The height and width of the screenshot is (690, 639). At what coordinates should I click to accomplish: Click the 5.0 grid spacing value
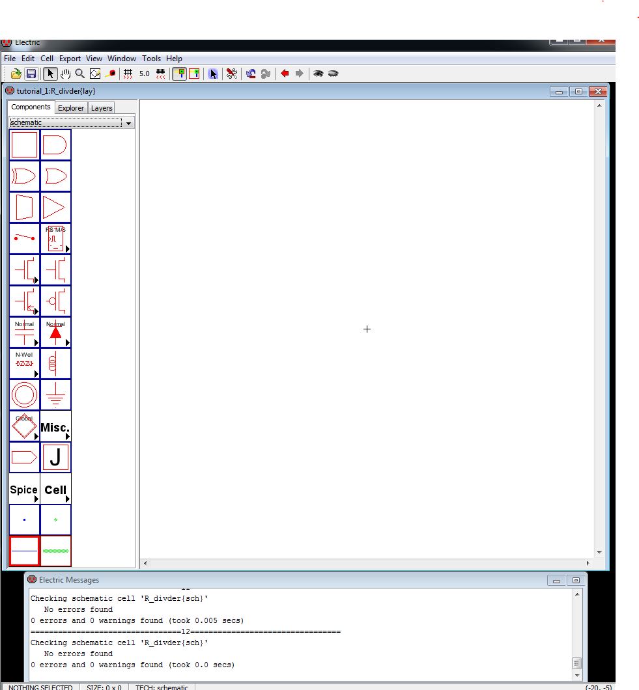point(145,74)
